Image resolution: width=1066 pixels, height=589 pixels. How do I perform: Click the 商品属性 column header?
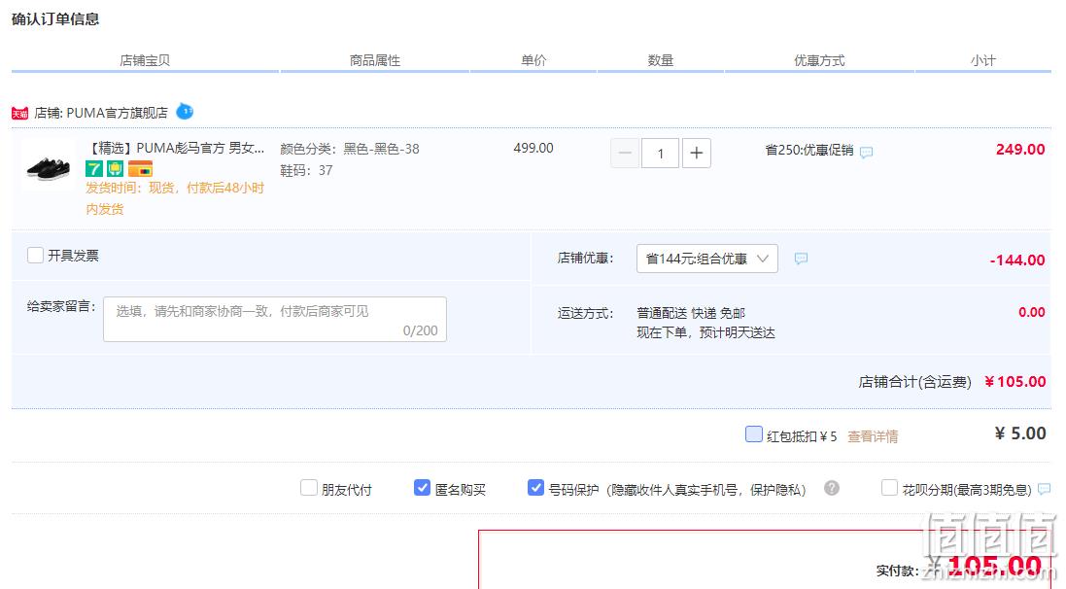(x=374, y=60)
